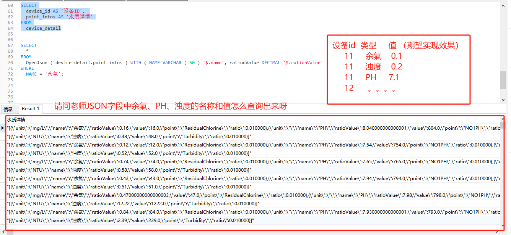This screenshot has width=511, height=235.
Task: Click line number 67 in gutter
Action: click(x=10, y=45)
